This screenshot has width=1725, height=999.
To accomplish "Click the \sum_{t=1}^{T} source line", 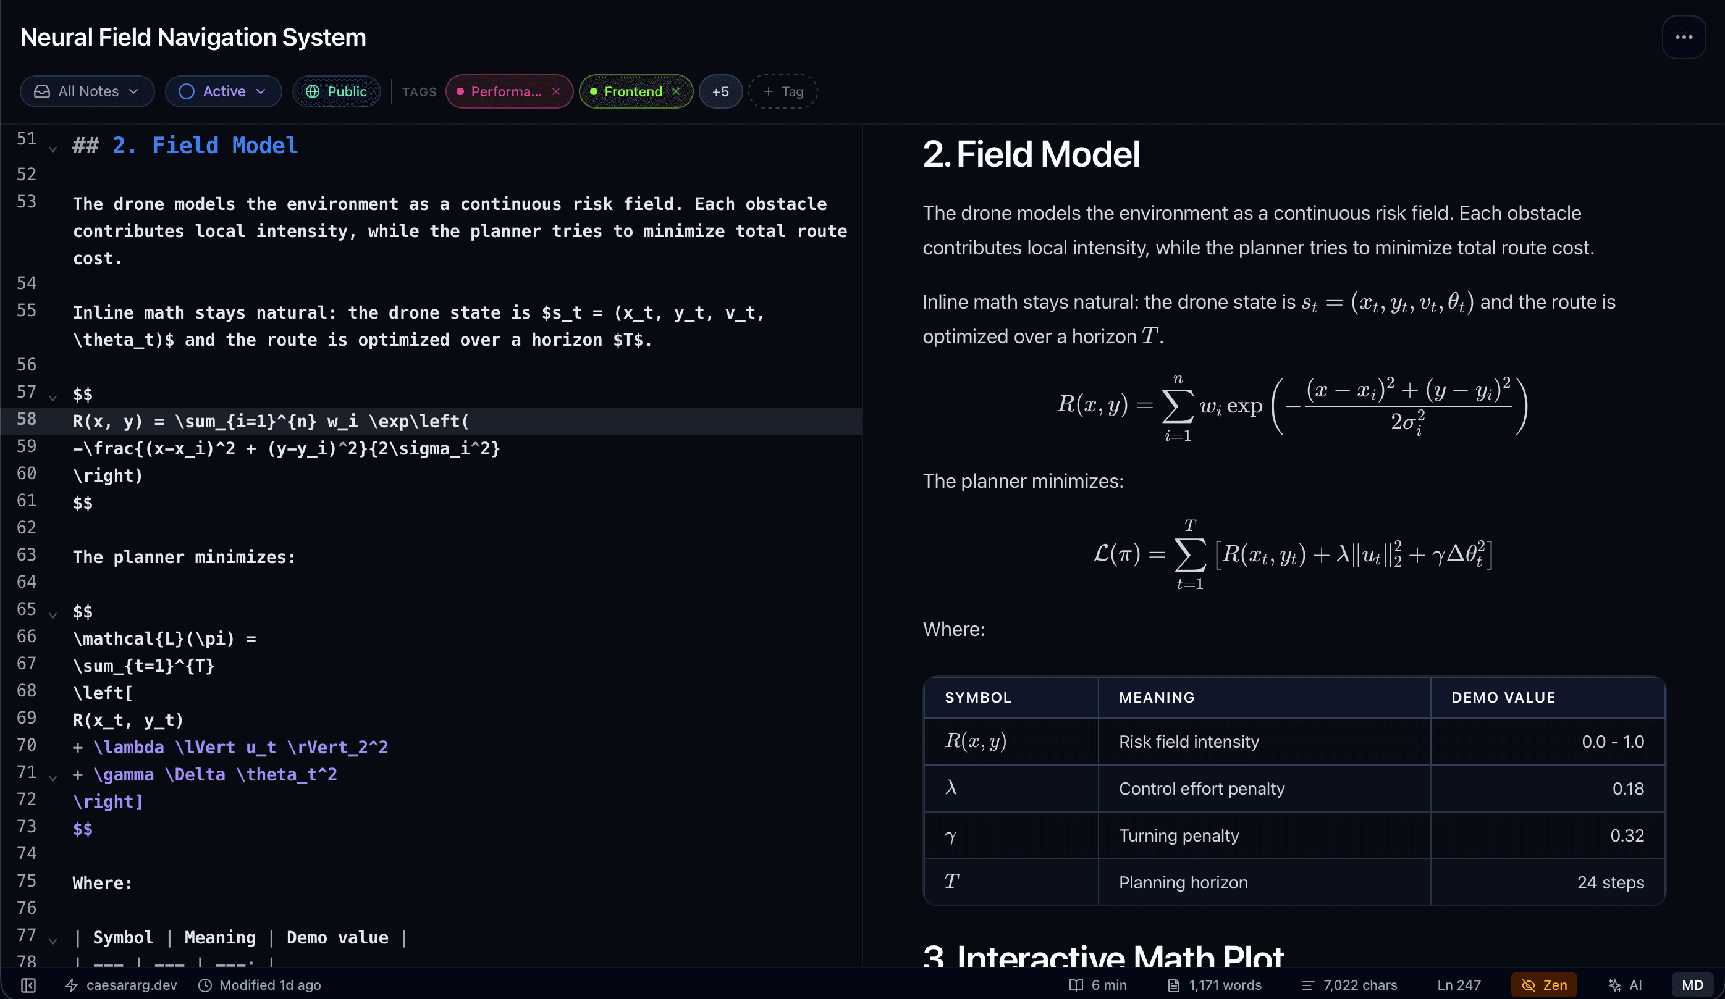I will pos(144,666).
